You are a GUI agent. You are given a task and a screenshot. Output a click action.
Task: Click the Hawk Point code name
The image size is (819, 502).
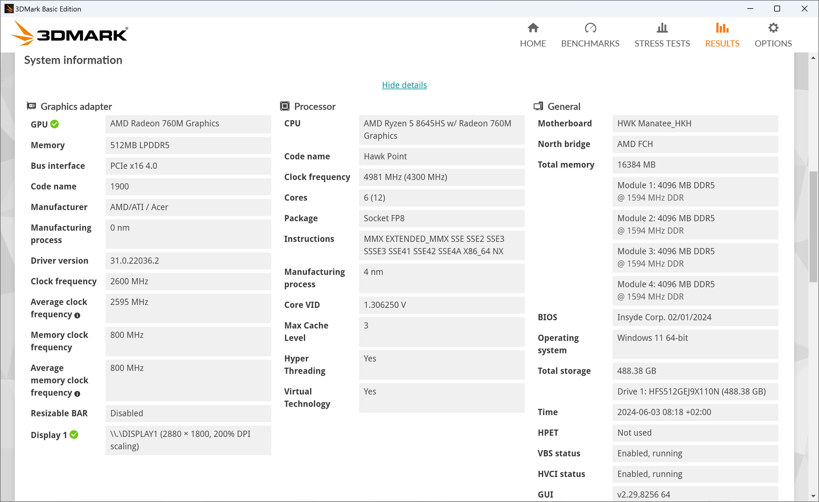[x=442, y=156]
